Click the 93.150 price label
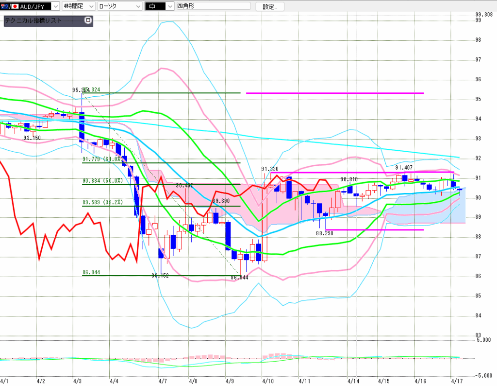 click(x=32, y=138)
